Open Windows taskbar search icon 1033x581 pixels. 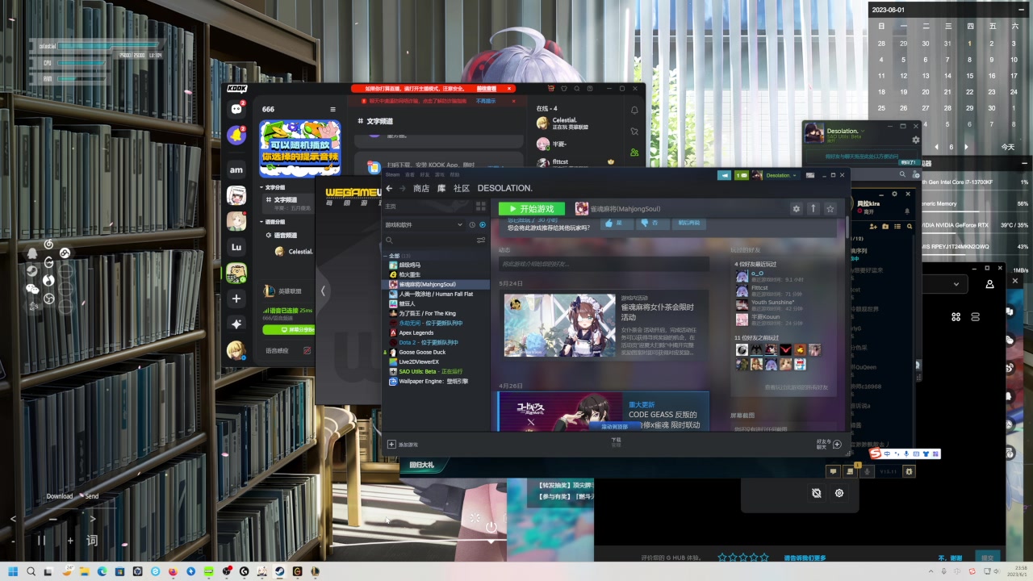click(31, 571)
